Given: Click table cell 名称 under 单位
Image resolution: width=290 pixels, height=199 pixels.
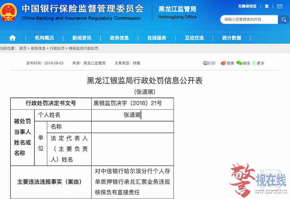Looking at the screenshot, I should point(69,127).
